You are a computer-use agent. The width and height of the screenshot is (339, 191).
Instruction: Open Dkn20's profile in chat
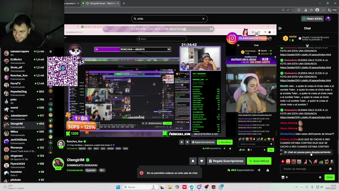click(x=284, y=86)
